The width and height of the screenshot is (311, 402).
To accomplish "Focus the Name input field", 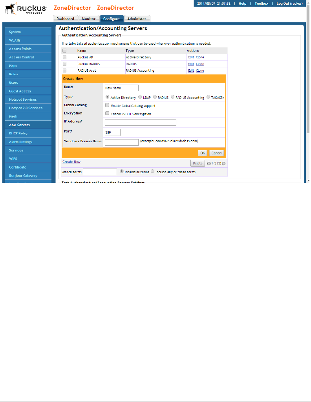I will point(122,88).
